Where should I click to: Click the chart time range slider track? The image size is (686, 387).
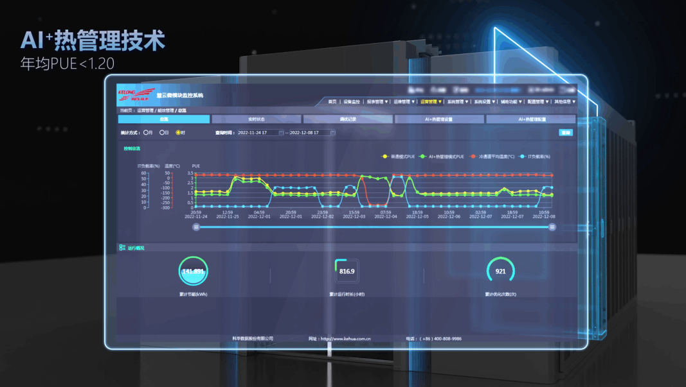[x=374, y=227]
